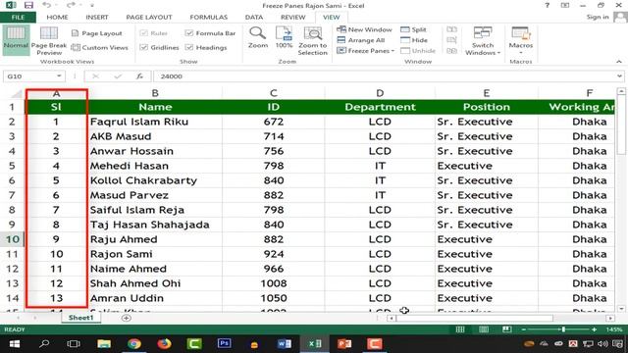This screenshot has width=628, height=353.
Task: Open the Name Box dropdown arrow
Action: tap(59, 76)
